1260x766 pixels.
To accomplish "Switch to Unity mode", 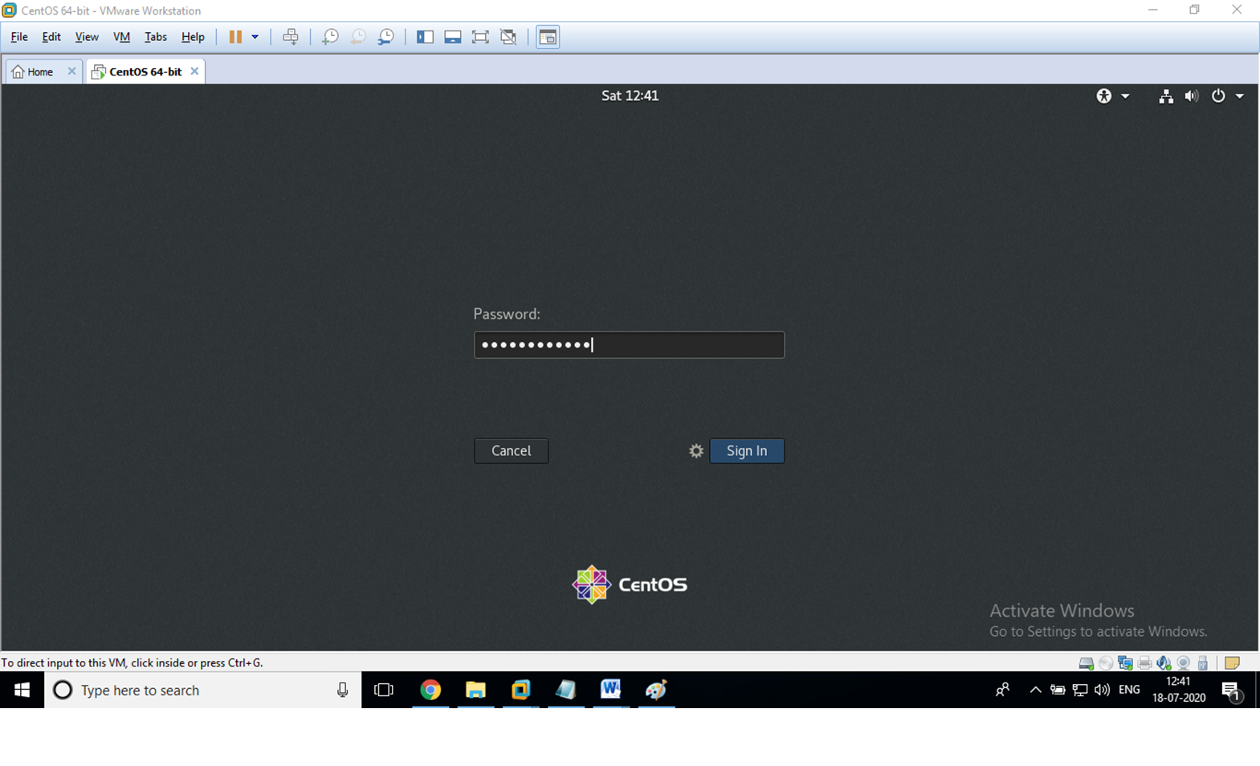I will pyautogui.click(x=508, y=37).
